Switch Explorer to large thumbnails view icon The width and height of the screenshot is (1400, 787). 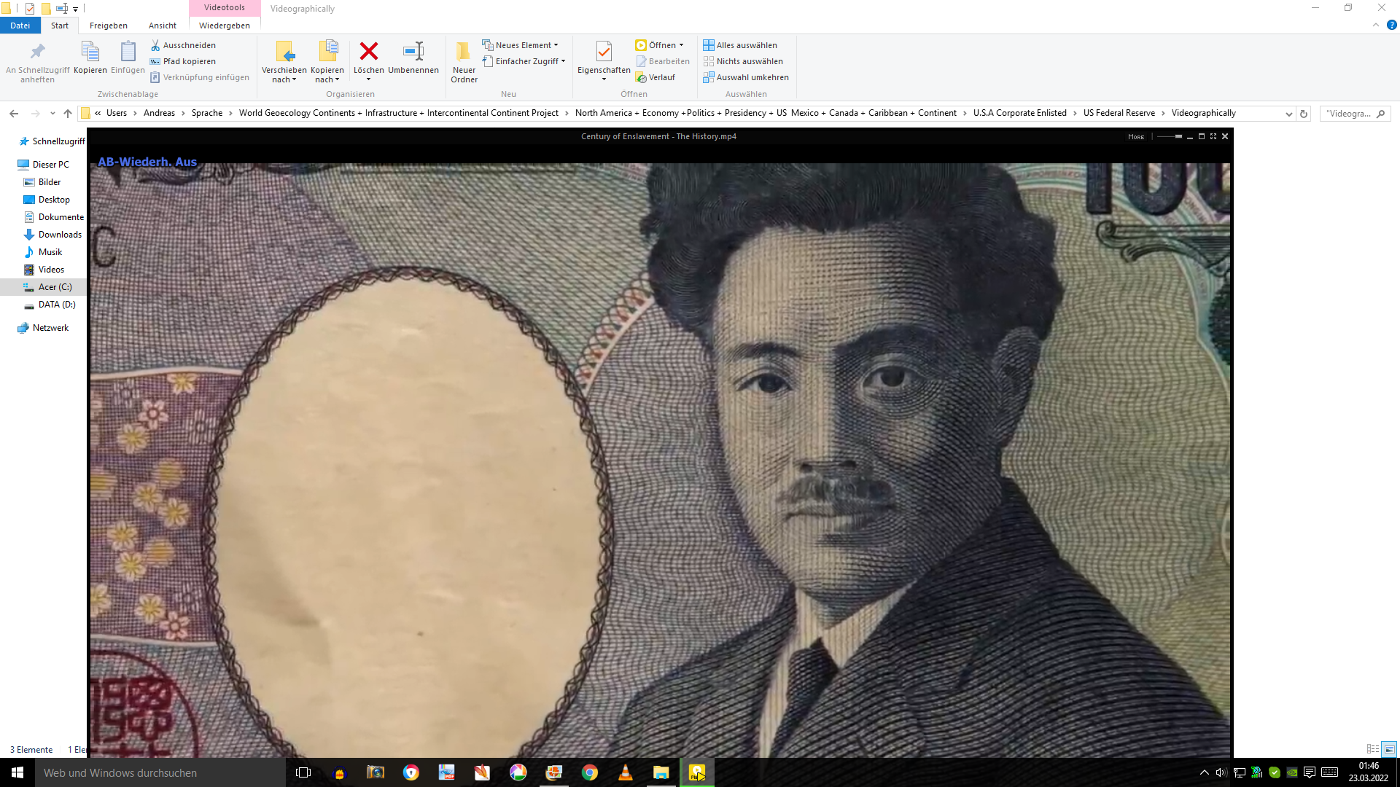(1389, 749)
